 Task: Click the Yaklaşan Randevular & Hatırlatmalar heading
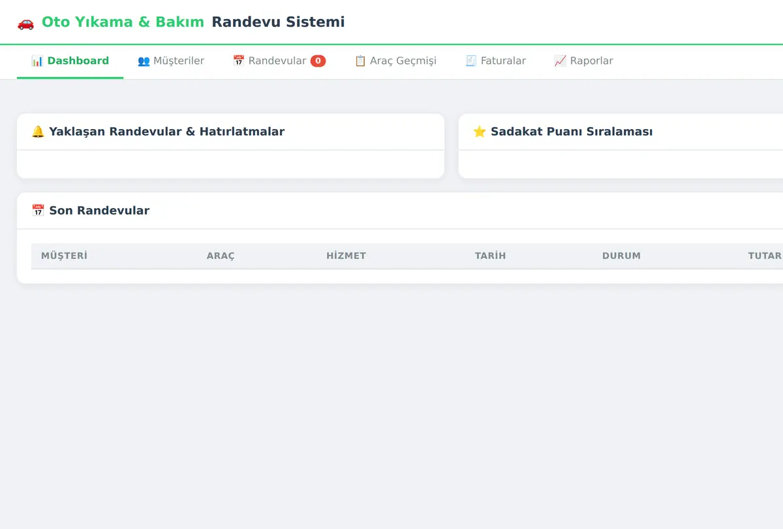(167, 132)
